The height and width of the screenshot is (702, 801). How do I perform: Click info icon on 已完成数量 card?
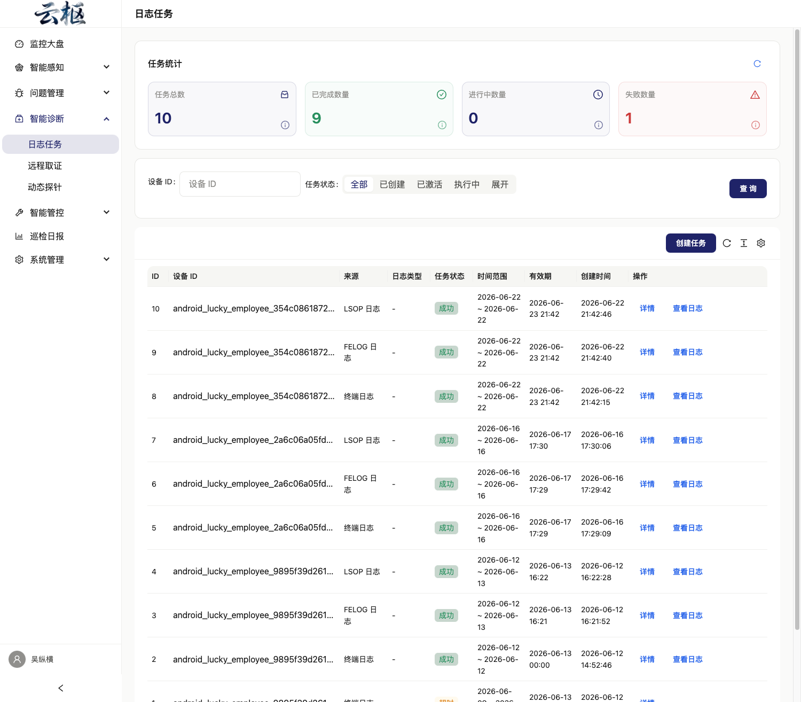pos(442,125)
